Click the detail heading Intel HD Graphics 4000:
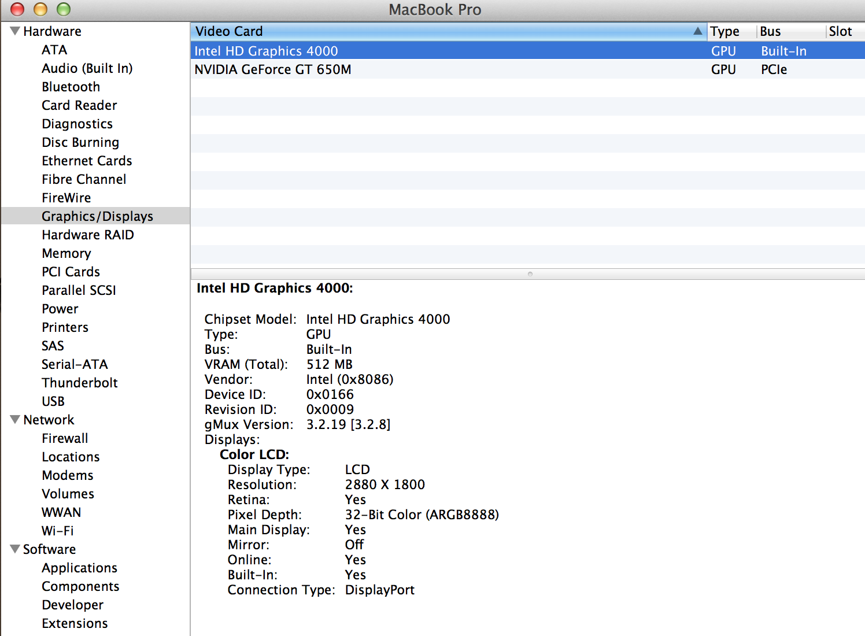This screenshot has width=865, height=636. tap(275, 288)
